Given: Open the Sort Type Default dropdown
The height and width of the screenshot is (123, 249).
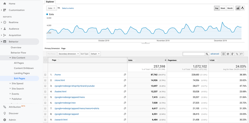Looking at the screenshot, I should [x=95, y=54].
